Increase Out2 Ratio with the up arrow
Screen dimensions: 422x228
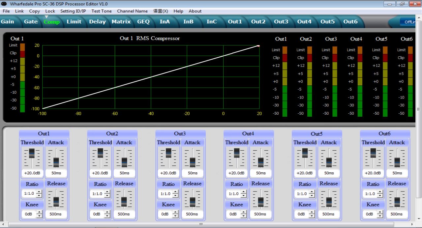[107, 192]
